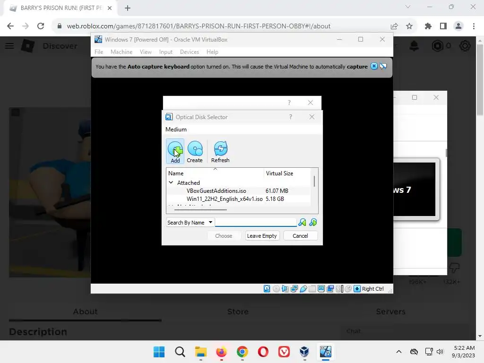Viewport: 484px width, 363px height.
Task: Click the CPU virtualization V status icon
Action: coord(339,289)
